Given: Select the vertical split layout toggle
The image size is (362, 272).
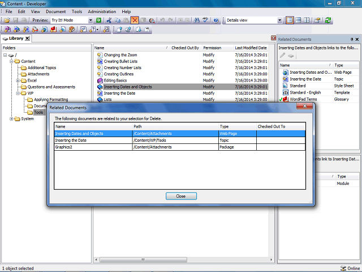Looking at the screenshot, I should (x=307, y=20).
